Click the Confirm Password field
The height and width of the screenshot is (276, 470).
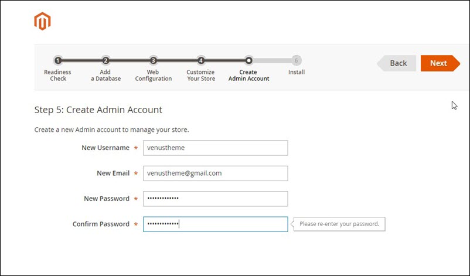coord(215,224)
